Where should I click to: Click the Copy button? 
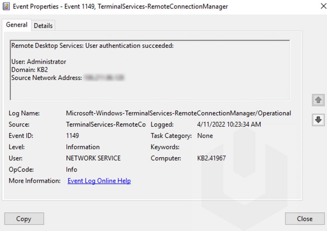pos(24,219)
